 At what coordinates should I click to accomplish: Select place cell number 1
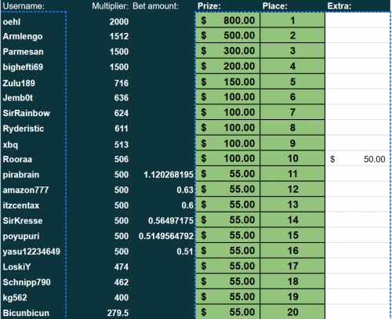292,20
